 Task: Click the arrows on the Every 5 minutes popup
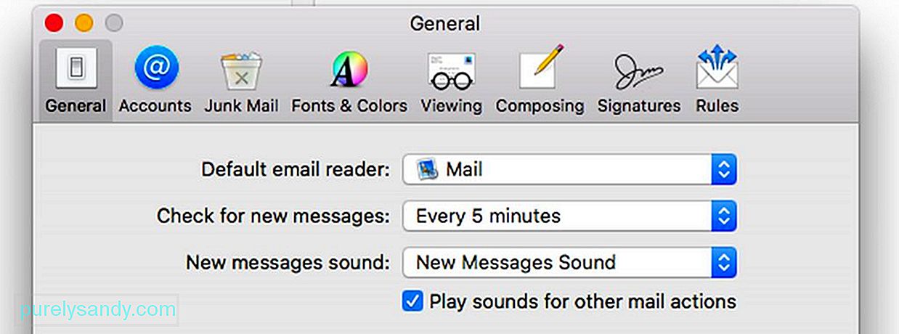click(723, 216)
